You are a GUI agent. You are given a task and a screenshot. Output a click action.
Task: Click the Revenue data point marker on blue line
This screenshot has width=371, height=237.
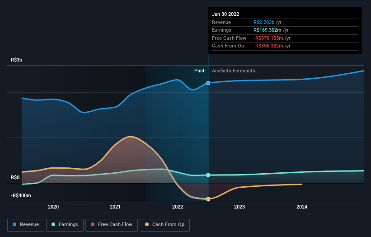tap(208, 83)
